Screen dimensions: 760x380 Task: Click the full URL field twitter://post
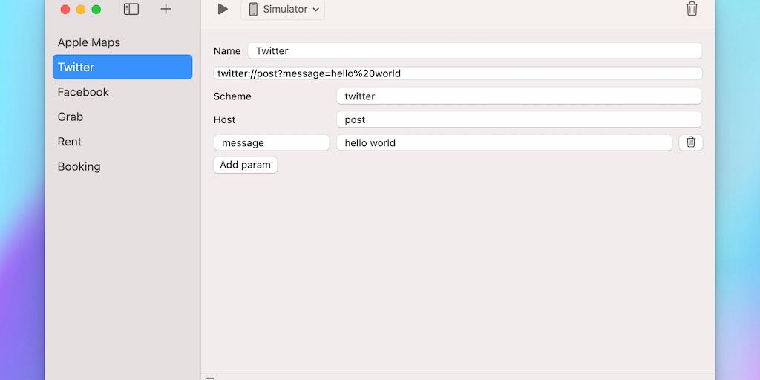[x=457, y=73]
